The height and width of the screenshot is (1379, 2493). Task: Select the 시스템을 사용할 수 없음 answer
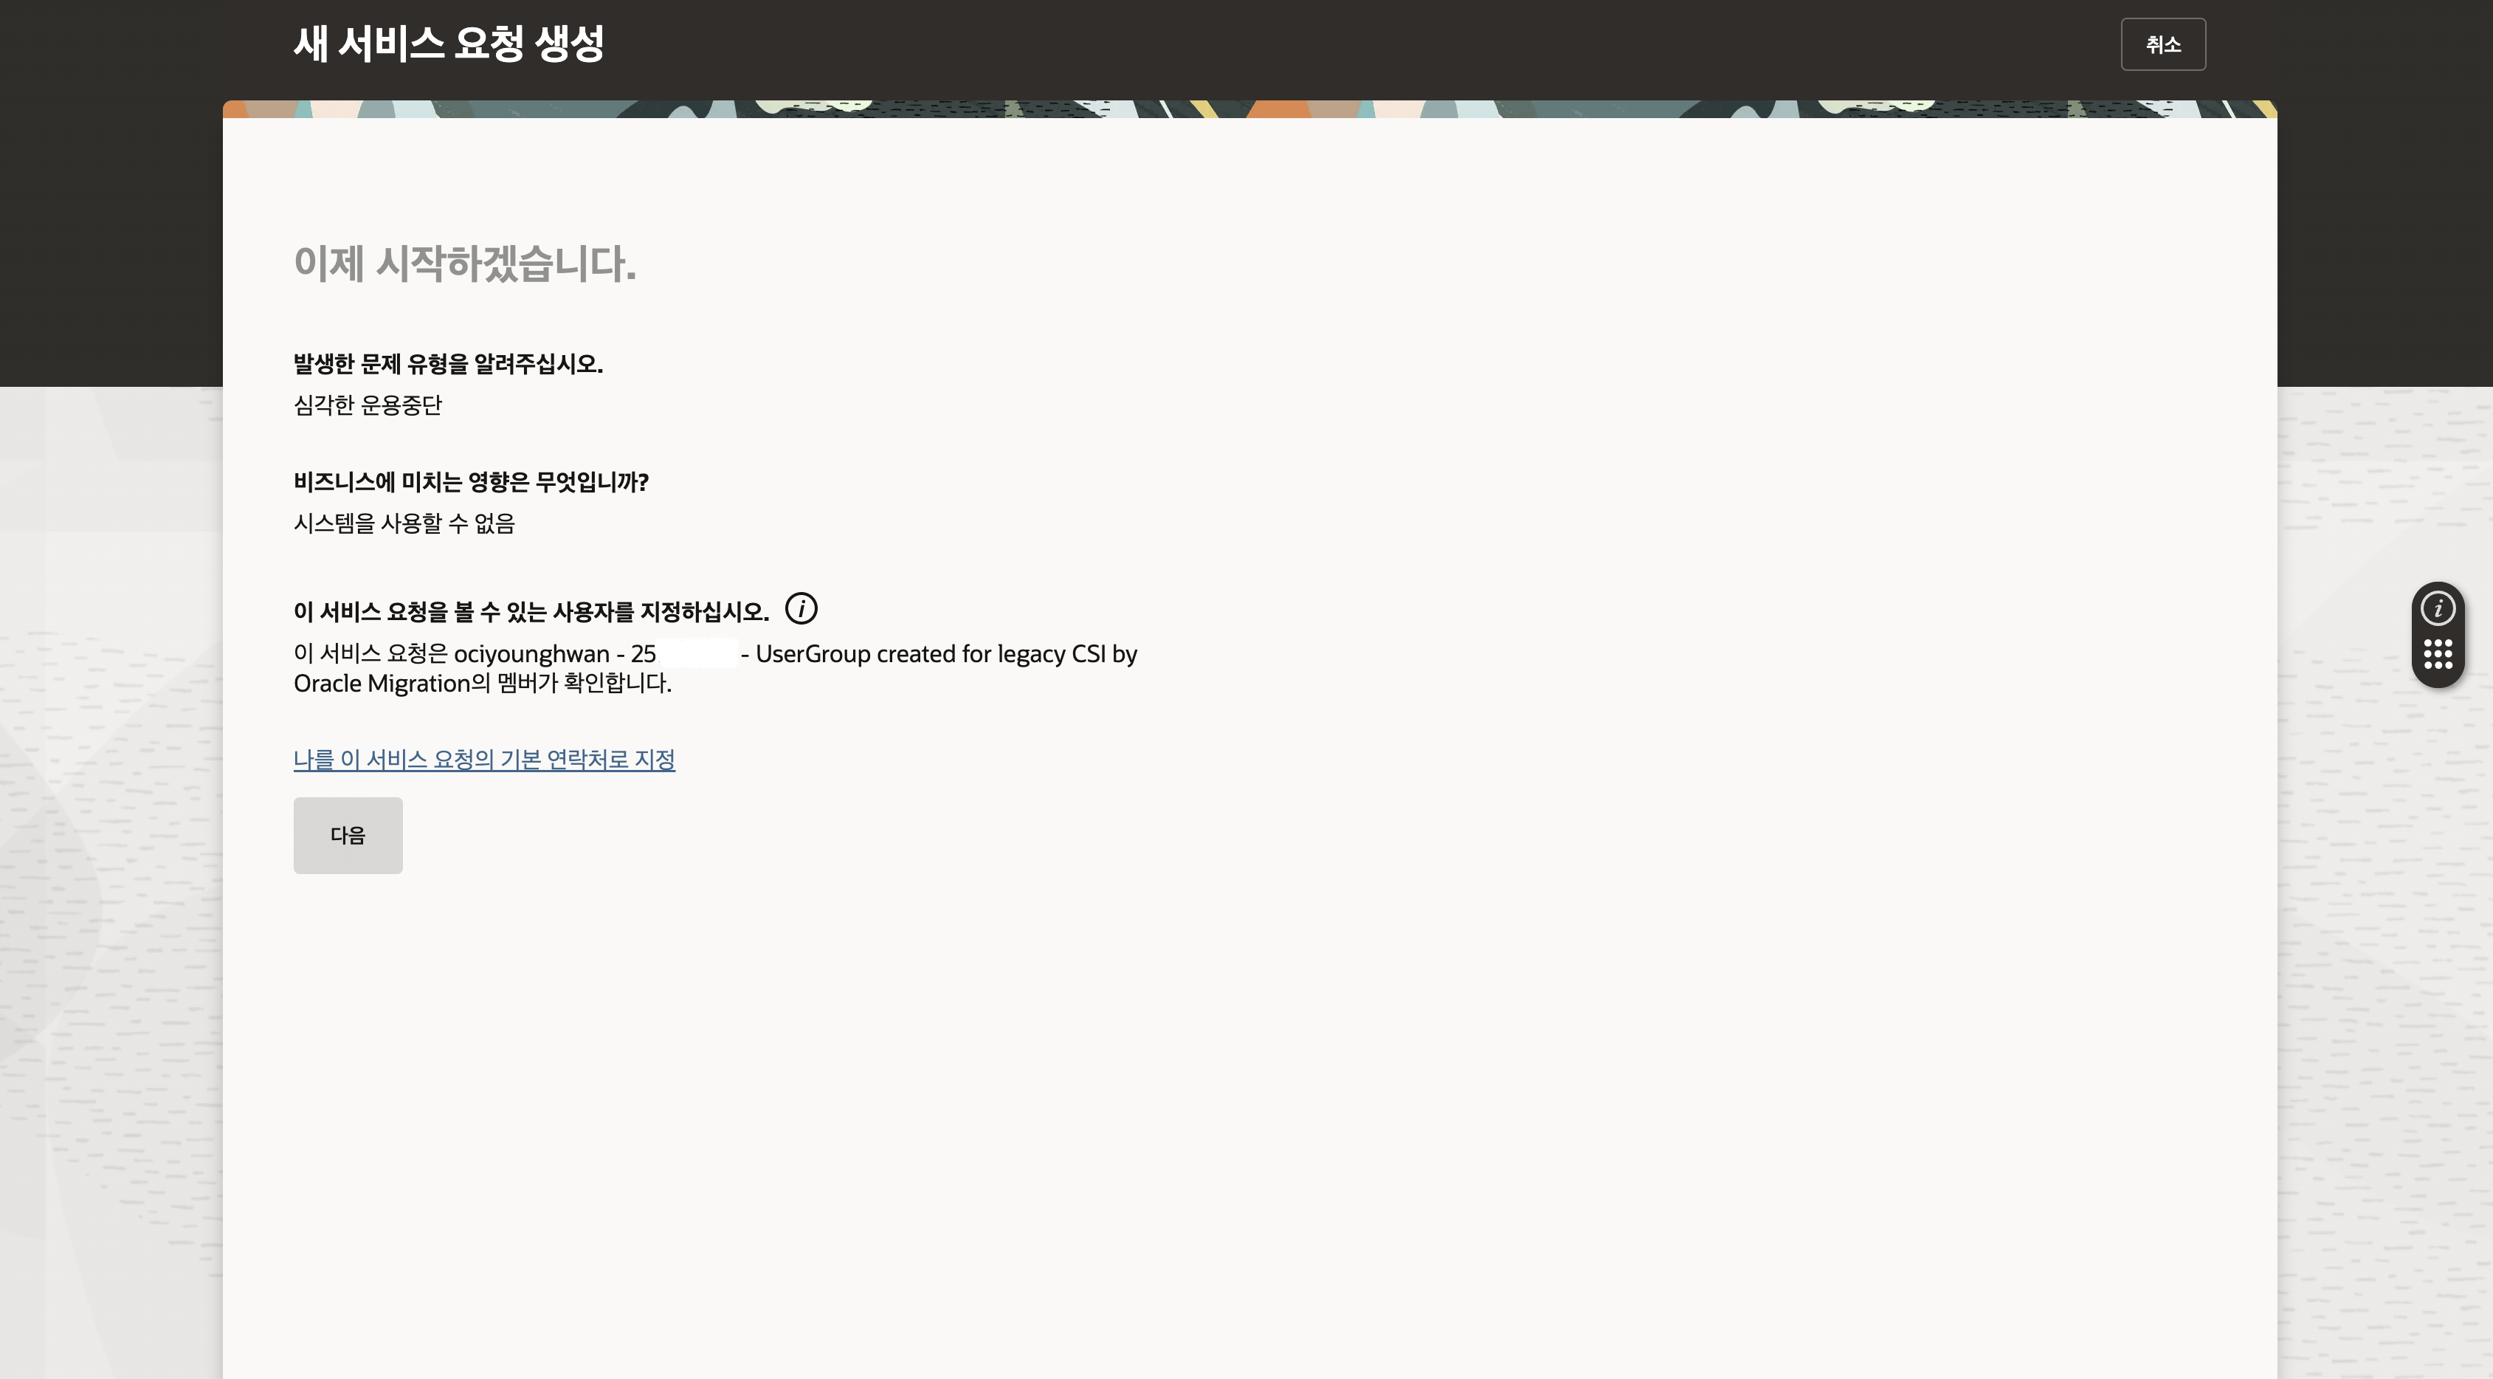404,523
